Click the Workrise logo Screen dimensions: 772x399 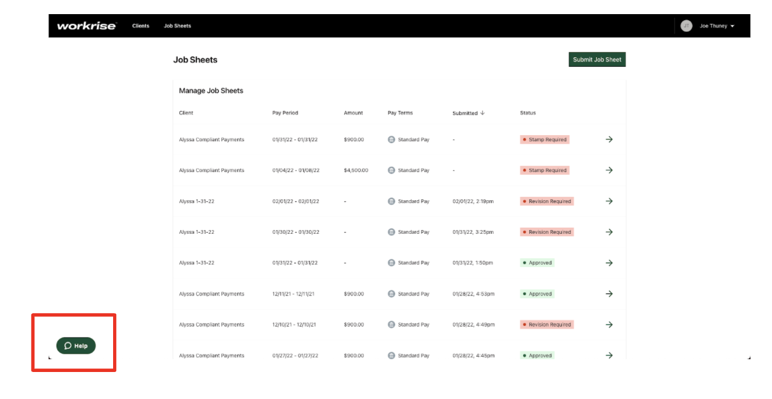pos(87,26)
